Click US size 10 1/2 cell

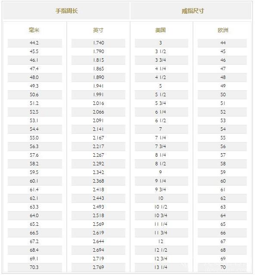[x=162, y=207]
